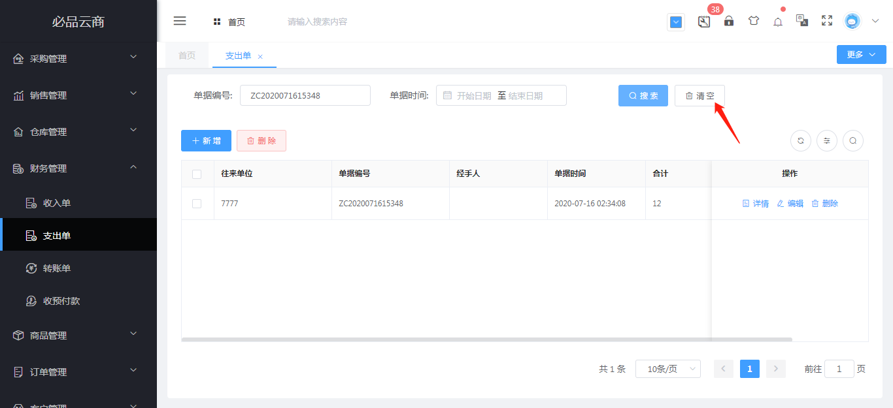Collapse the 财务管理 sidebar menu
The width and height of the screenshot is (893, 408).
pyautogui.click(x=78, y=168)
